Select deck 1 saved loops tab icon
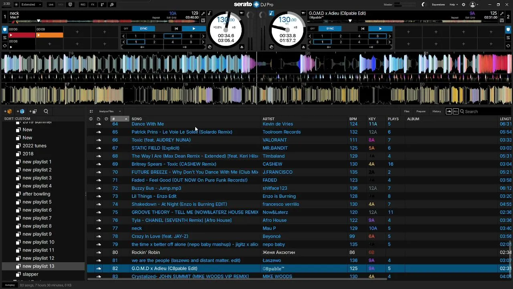The height and width of the screenshot is (289, 513). [5, 37]
